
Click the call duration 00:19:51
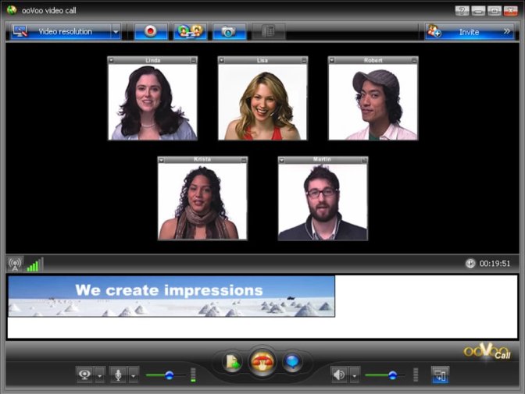(x=495, y=264)
